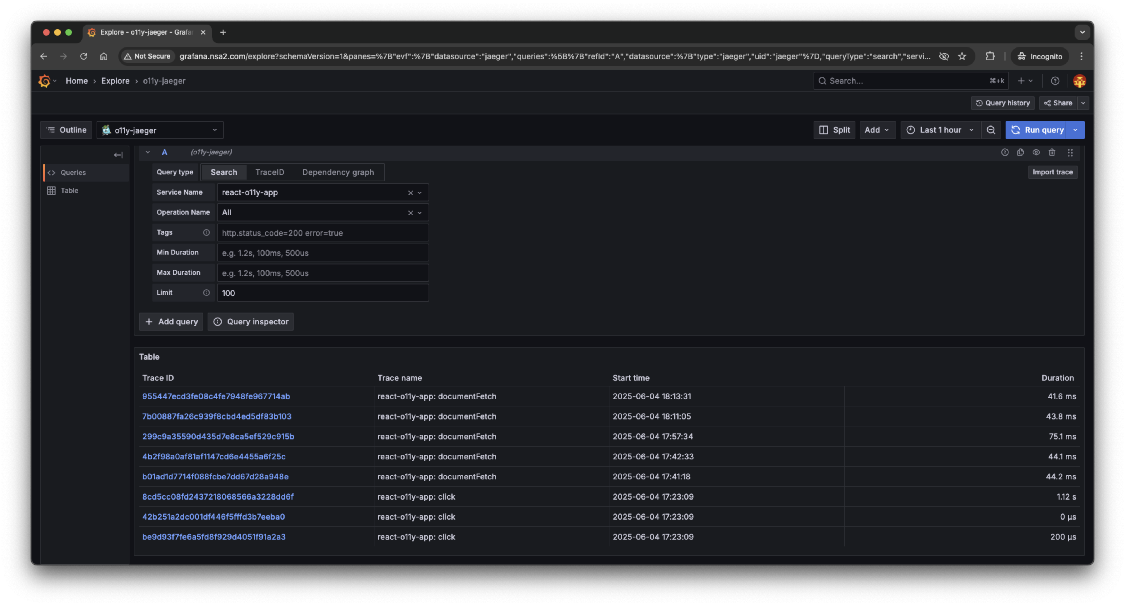This screenshot has width=1125, height=606.
Task: Go to Home breadcrumb
Action: coord(77,81)
